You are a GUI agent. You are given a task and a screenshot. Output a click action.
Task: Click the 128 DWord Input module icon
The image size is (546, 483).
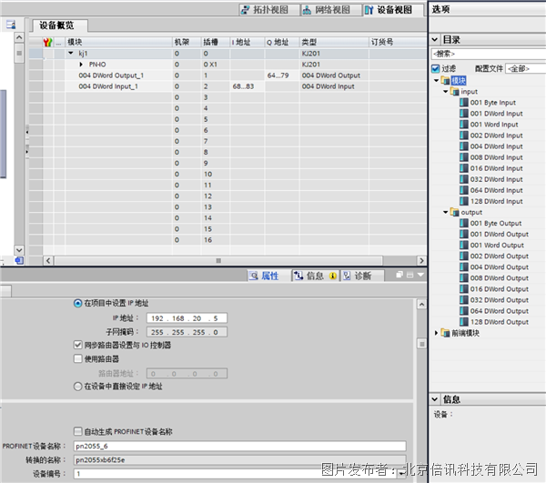(x=464, y=201)
